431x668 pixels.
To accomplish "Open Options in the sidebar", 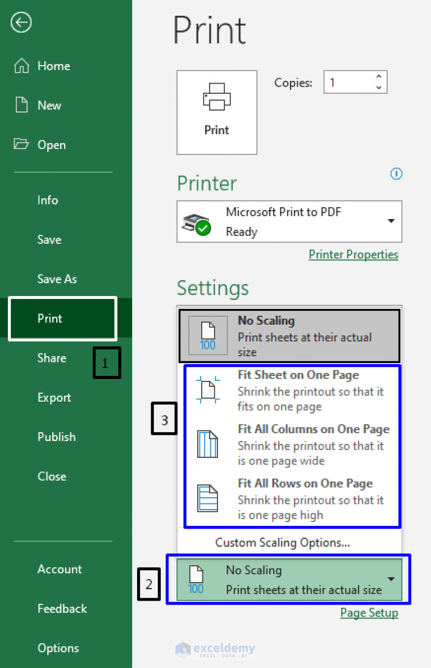I will [x=58, y=648].
